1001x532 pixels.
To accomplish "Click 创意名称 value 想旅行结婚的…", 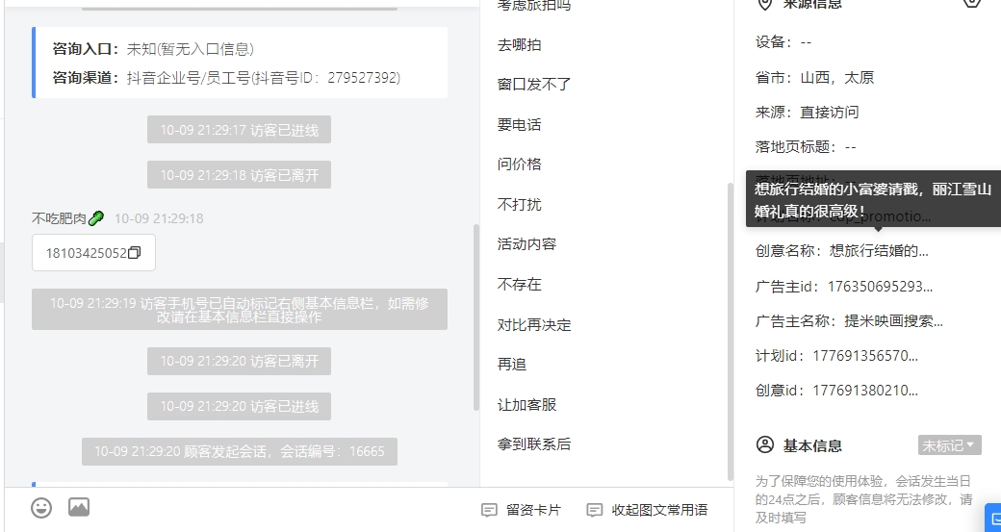I will coord(879,251).
